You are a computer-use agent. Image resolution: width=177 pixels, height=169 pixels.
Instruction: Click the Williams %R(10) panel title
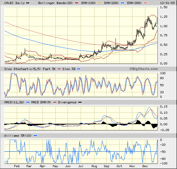[x=18, y=136]
